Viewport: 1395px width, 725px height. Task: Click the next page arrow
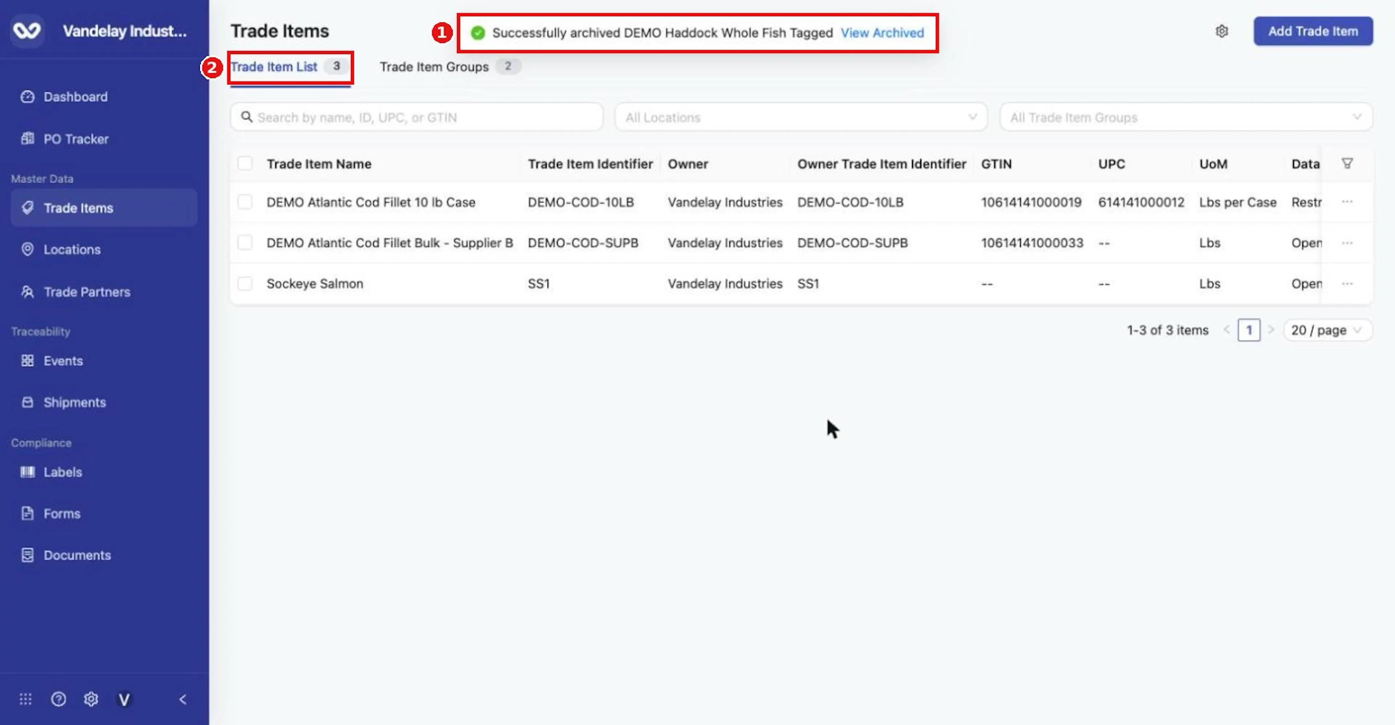pos(1271,330)
